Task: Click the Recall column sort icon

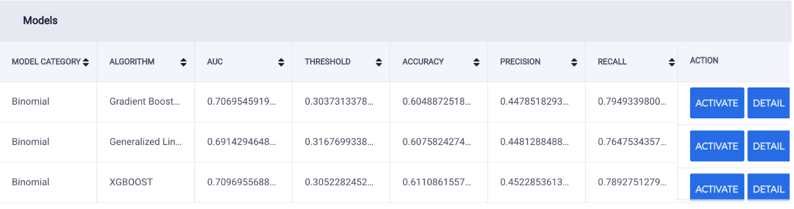Action: coord(672,62)
